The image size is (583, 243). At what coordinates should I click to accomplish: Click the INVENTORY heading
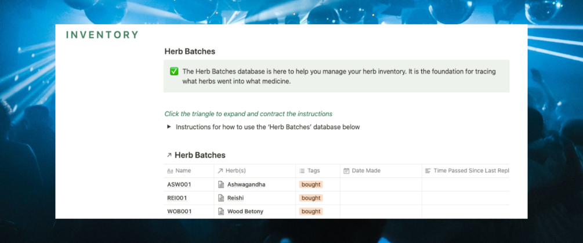point(102,35)
